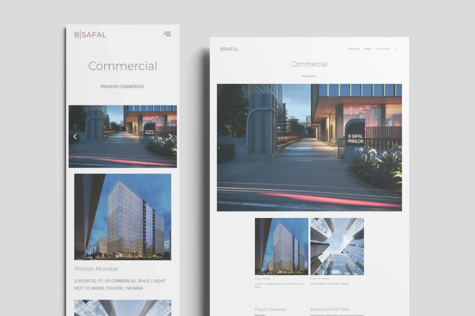Image resolution: width=475 pixels, height=316 pixels.
Task: Click next arrow on mobile image carousel
Action: (170, 137)
